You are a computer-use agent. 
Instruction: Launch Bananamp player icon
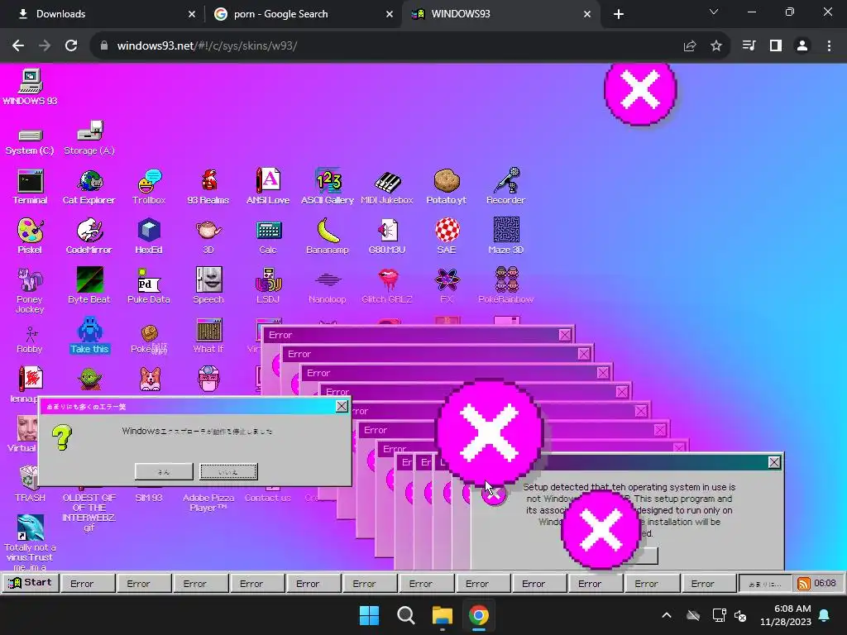[328, 236]
